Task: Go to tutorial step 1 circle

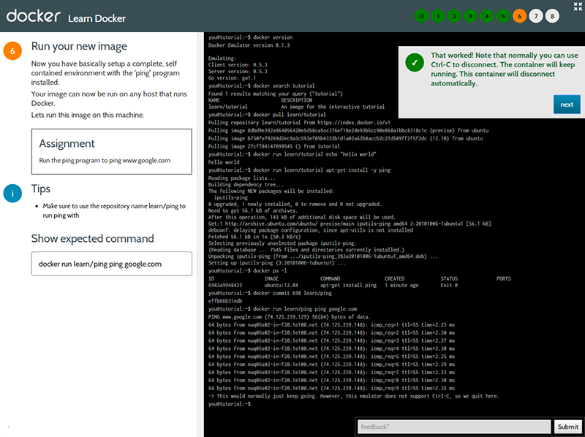Action: tap(438, 16)
